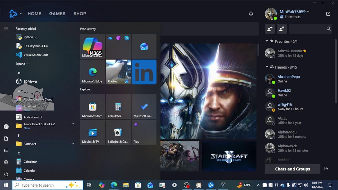The image size is (338, 190).
Task: Launch the Microsoft Edge tile
Action: point(92,72)
